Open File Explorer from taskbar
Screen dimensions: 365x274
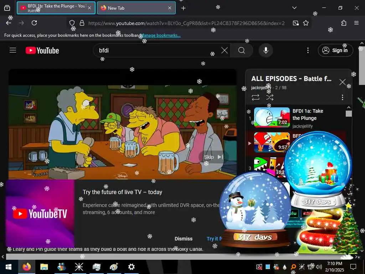44,267
